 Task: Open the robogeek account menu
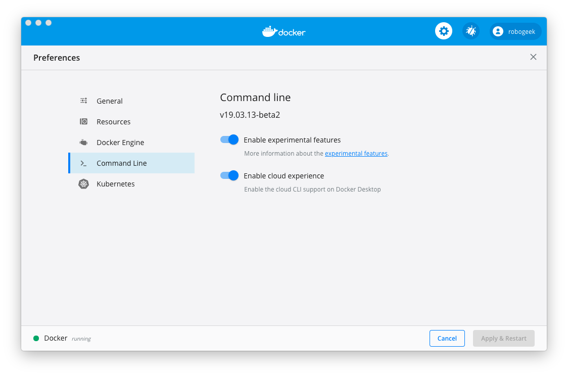(x=515, y=31)
